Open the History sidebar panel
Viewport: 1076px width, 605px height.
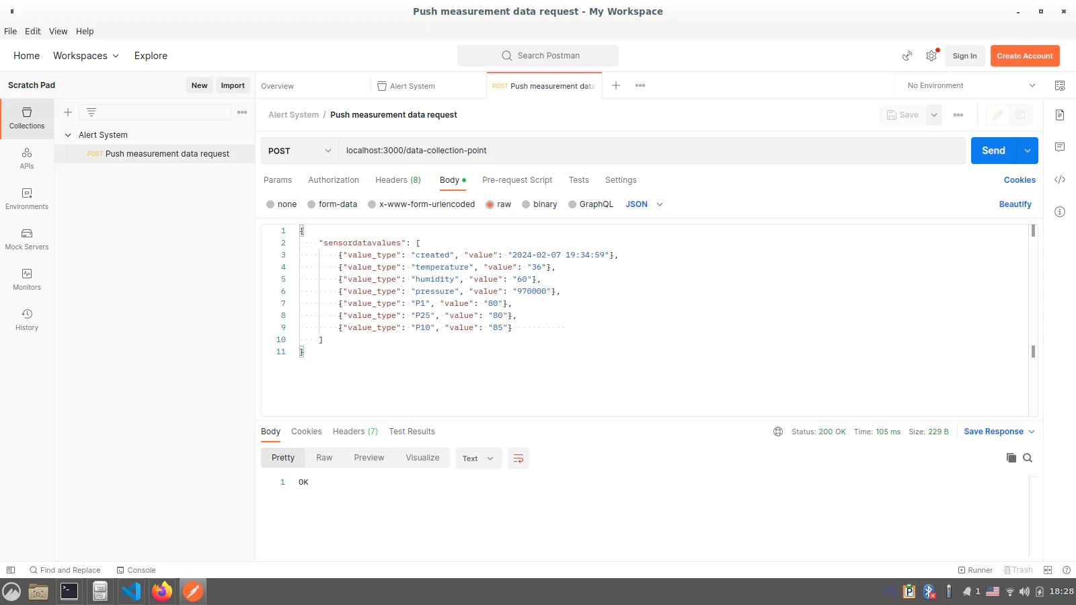coord(27,320)
